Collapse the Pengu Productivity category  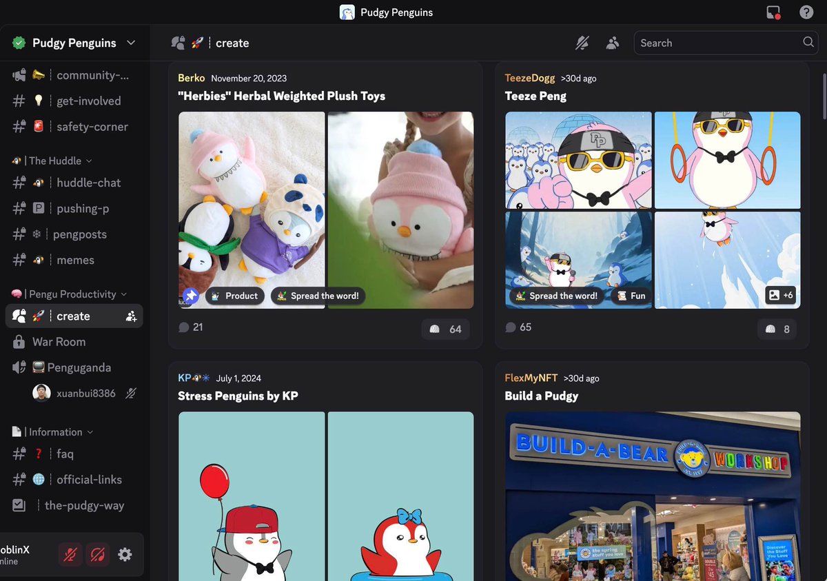point(70,294)
